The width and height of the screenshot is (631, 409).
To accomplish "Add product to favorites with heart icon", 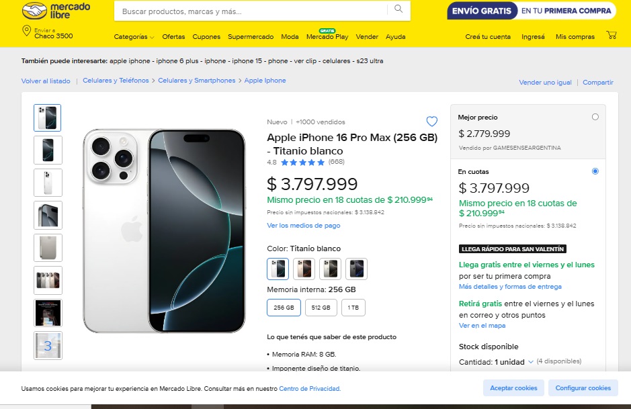I will (x=432, y=122).
